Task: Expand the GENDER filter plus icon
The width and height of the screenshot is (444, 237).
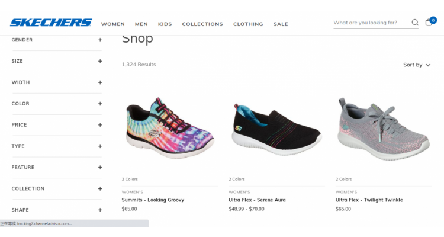Action: (x=100, y=40)
